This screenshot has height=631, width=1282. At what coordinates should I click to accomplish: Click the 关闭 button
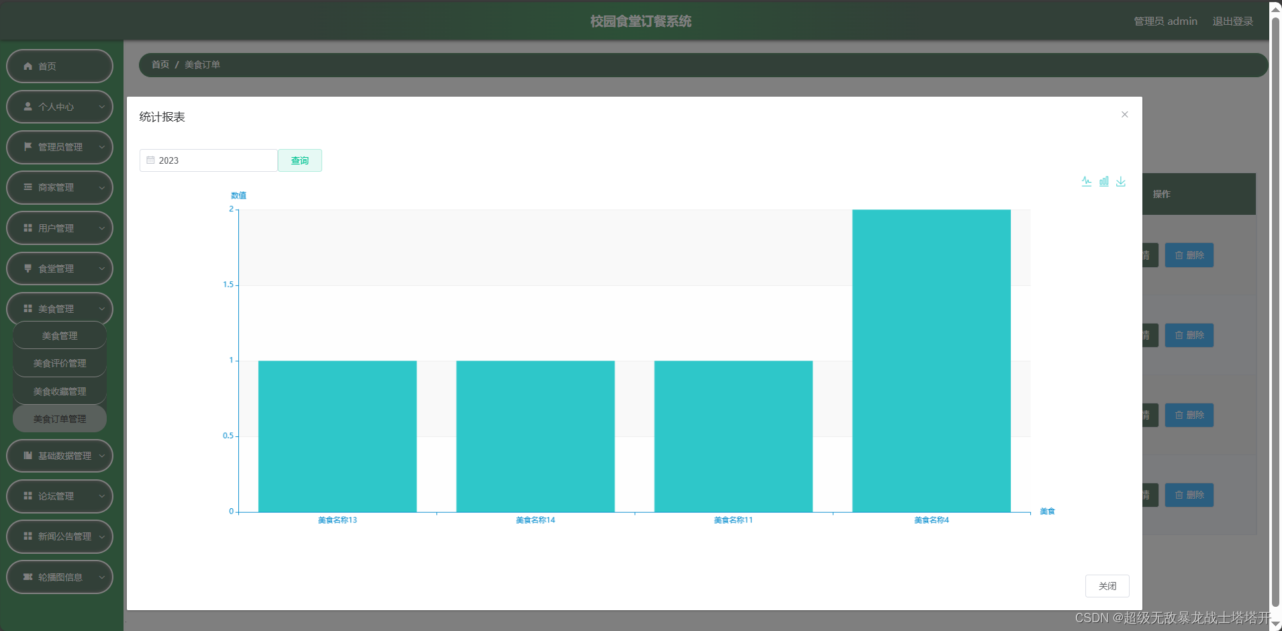pos(1107,586)
